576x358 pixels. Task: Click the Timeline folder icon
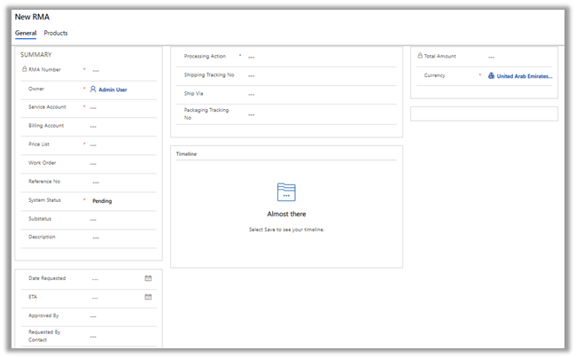(x=286, y=192)
